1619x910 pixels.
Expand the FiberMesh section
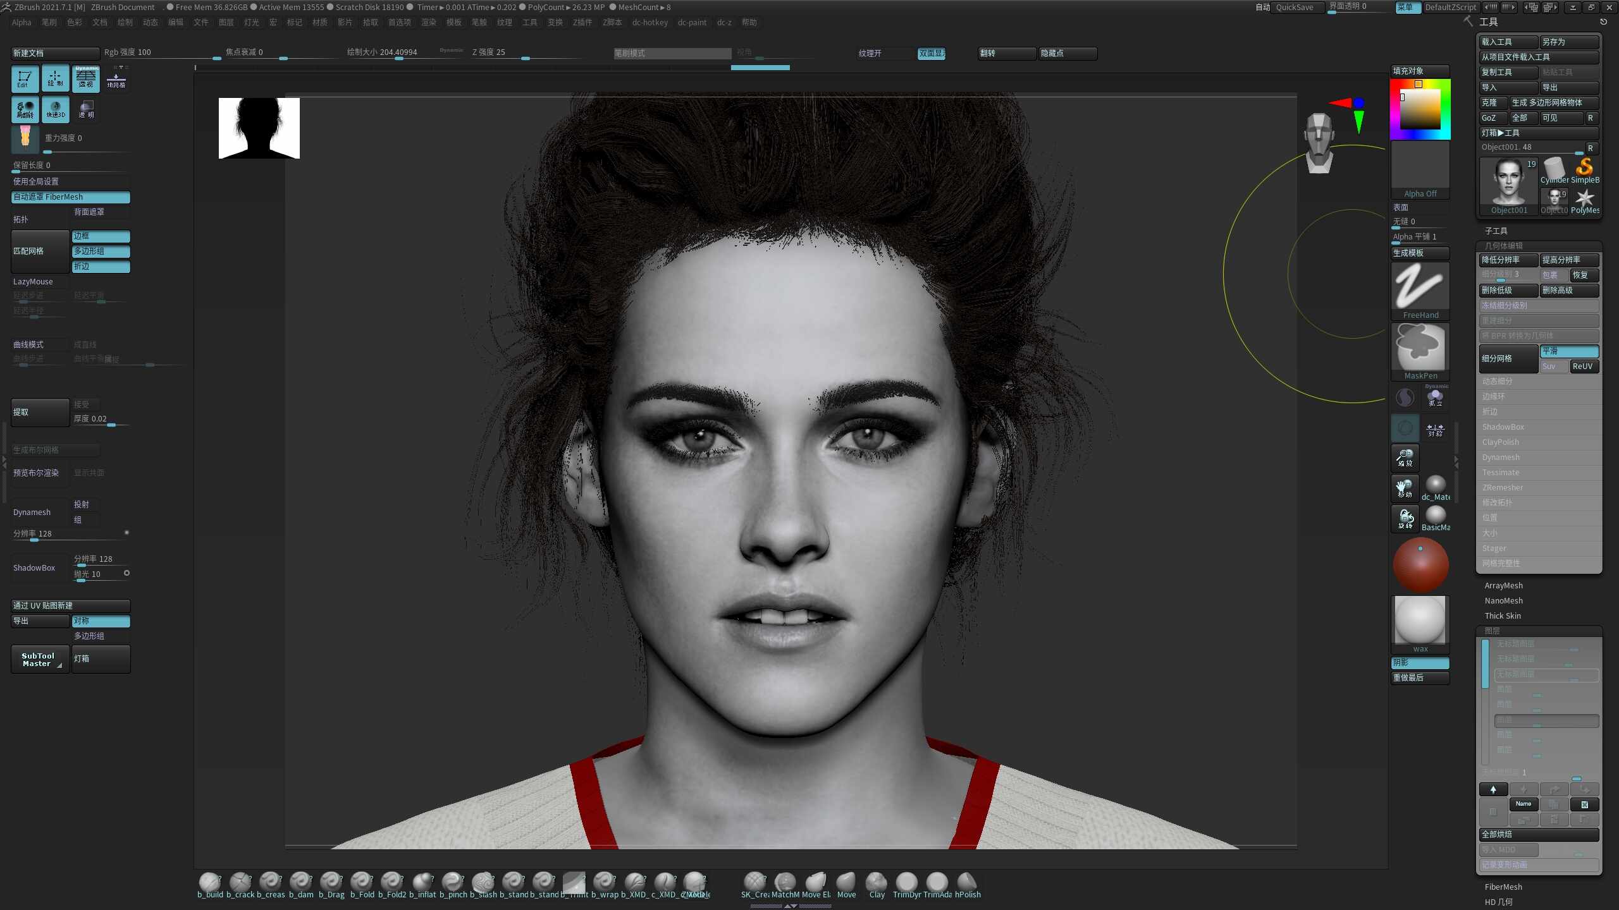(1503, 887)
